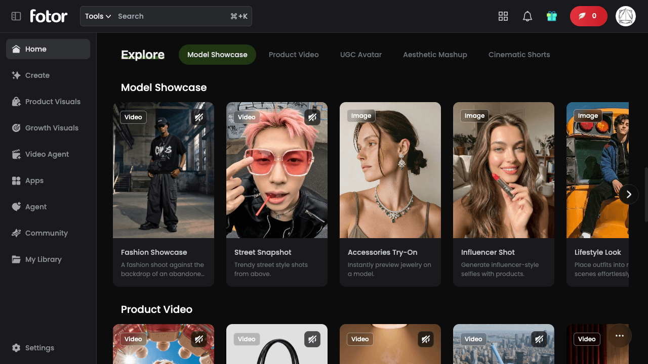Open Agent in the sidebar

click(x=48, y=207)
